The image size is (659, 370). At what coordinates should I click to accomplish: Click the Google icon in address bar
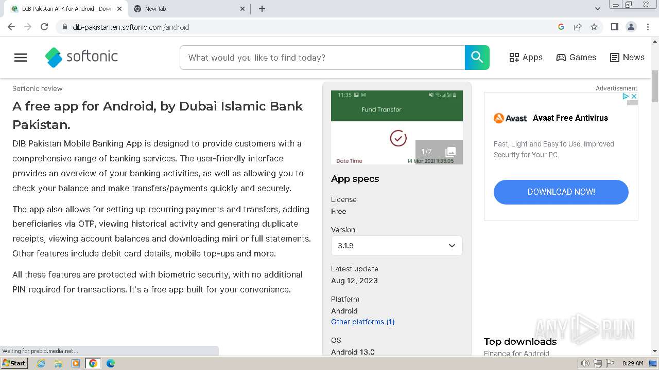click(x=561, y=27)
